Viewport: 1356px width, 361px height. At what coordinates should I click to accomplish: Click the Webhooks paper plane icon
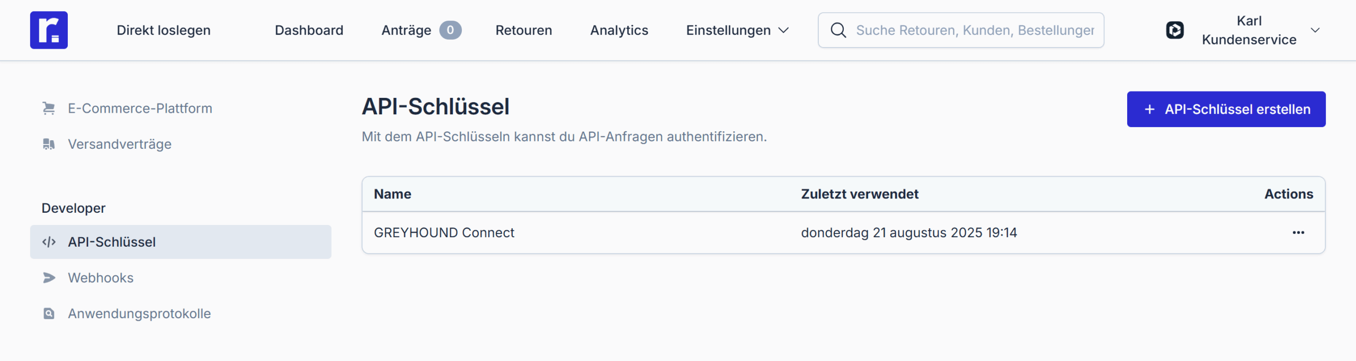point(49,278)
